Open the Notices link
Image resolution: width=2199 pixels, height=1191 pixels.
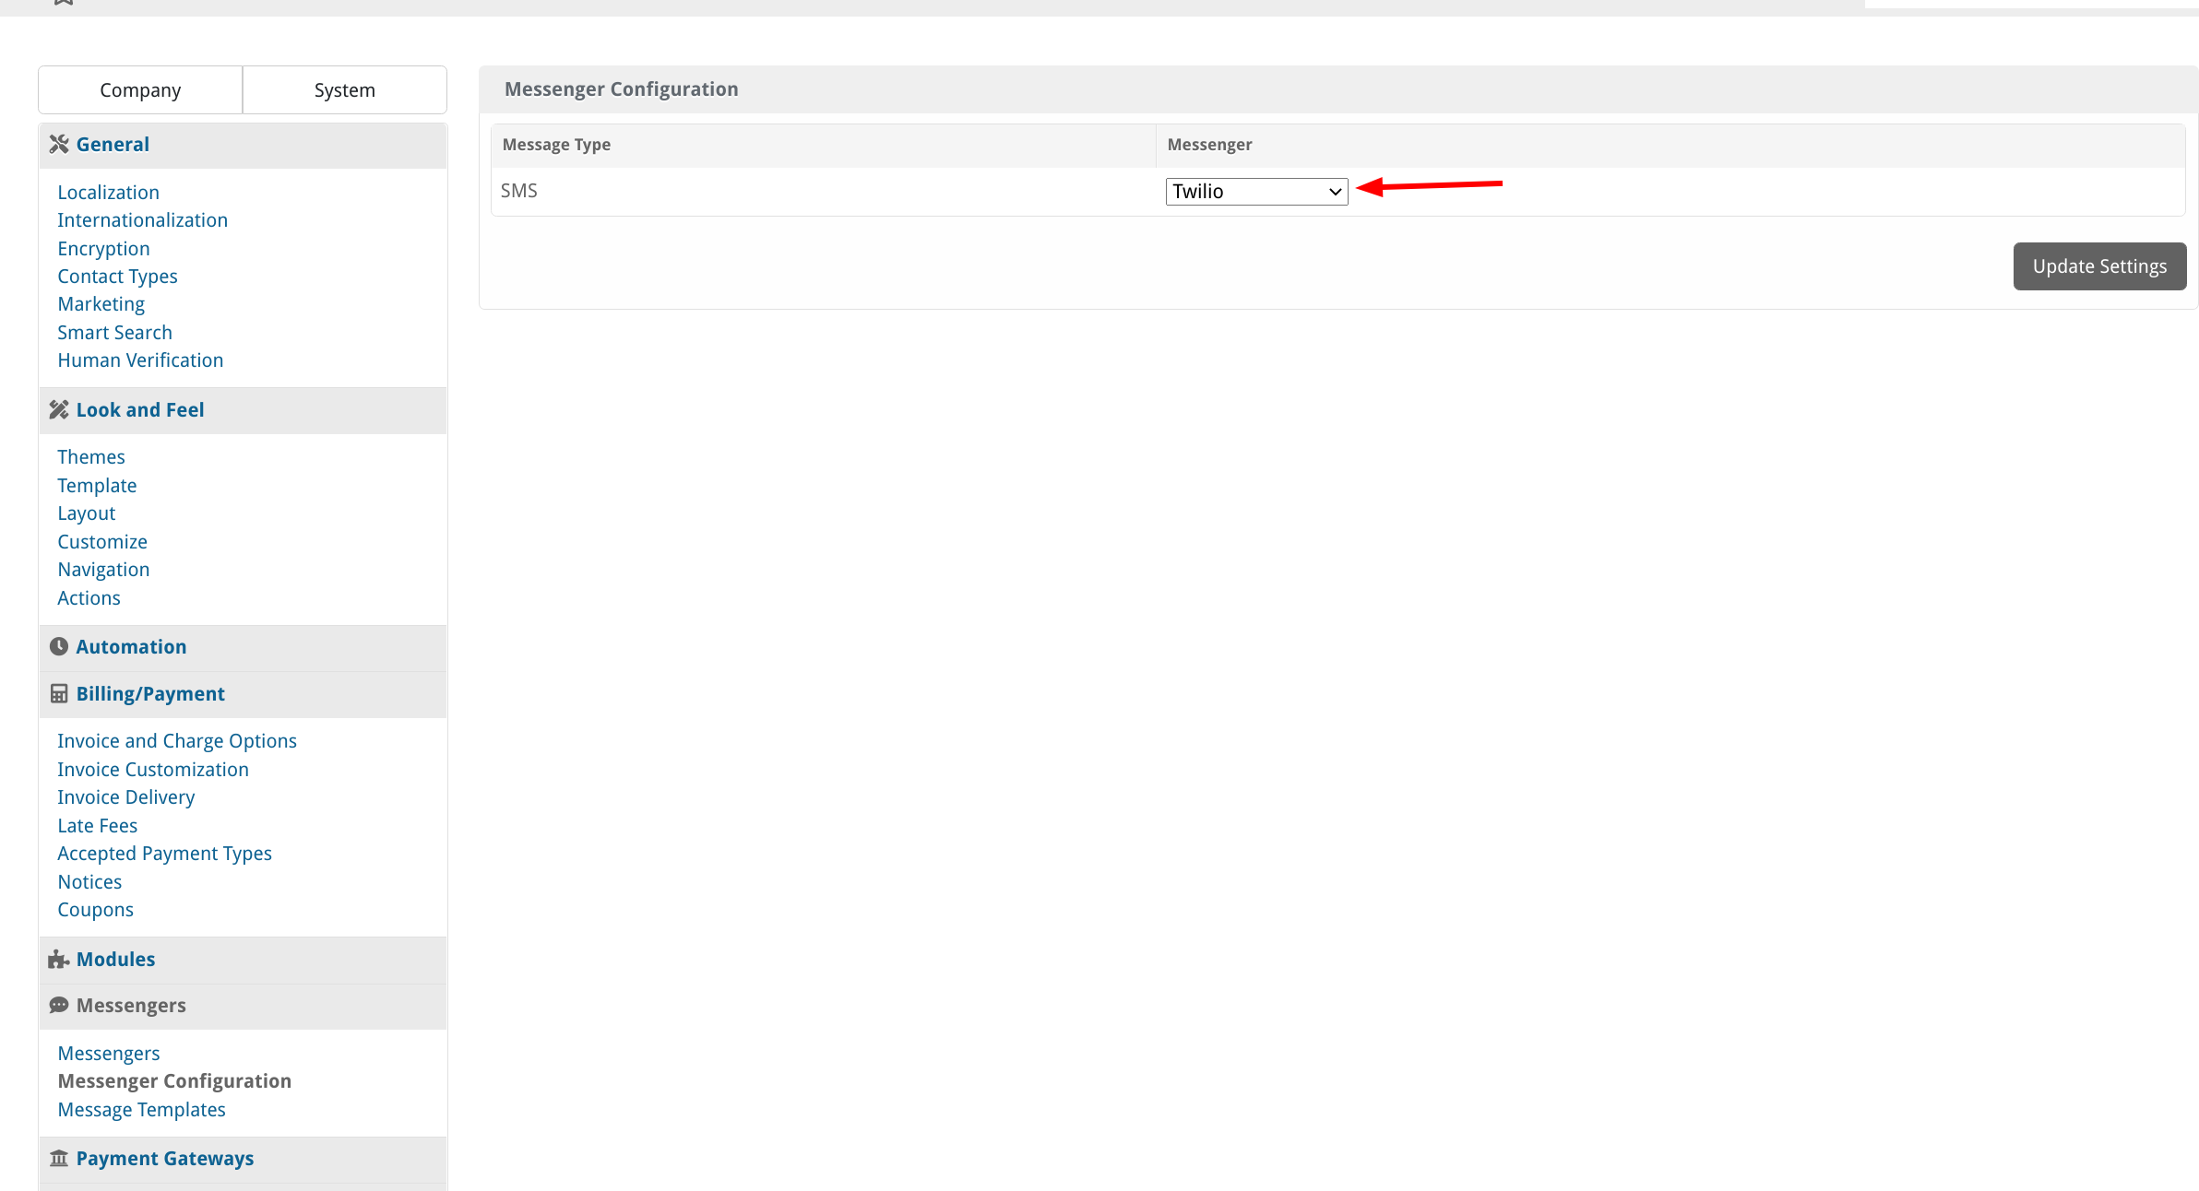coord(89,881)
